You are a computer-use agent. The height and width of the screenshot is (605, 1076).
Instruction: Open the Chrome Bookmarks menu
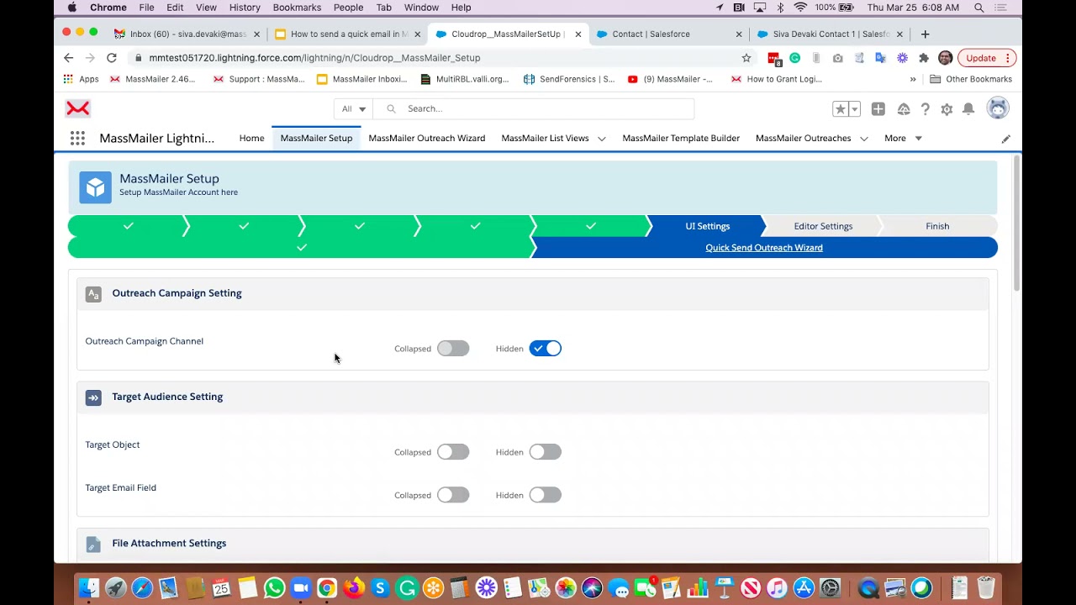297,8
